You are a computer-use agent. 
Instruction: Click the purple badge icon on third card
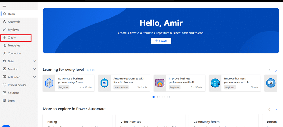pyautogui.click(x=160, y=83)
